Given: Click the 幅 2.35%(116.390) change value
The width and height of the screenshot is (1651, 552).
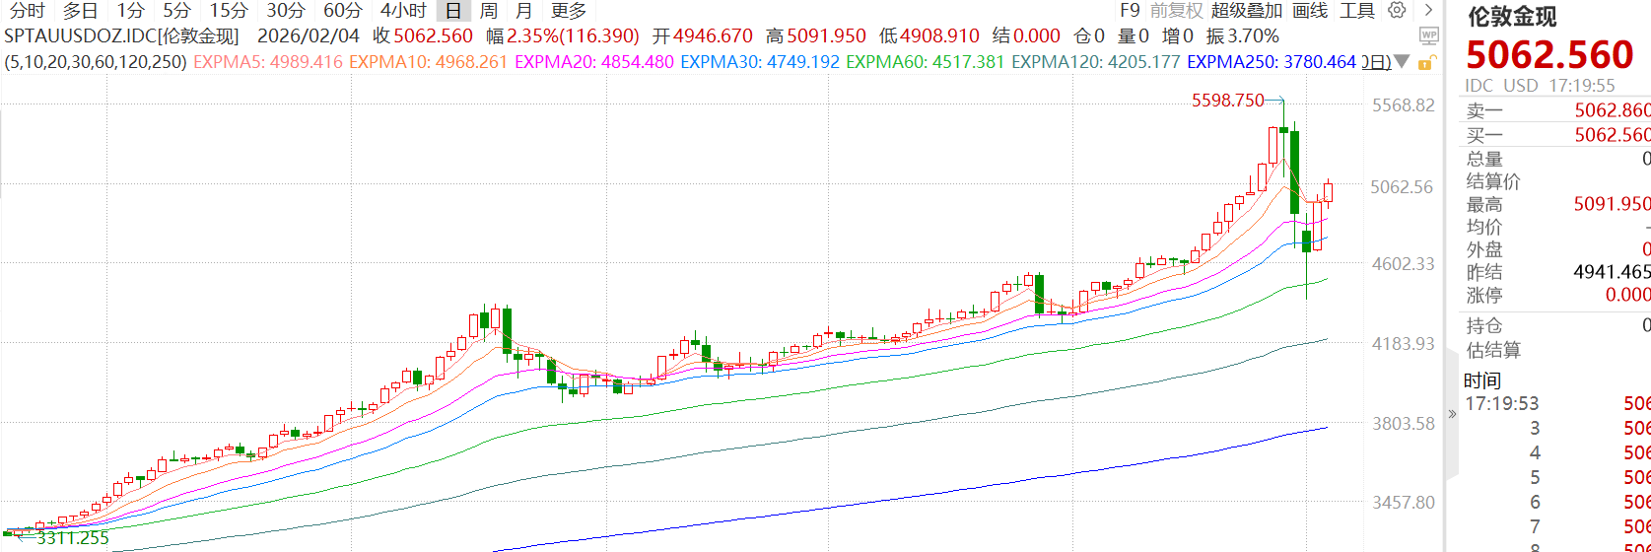Looking at the screenshot, I should click(563, 36).
